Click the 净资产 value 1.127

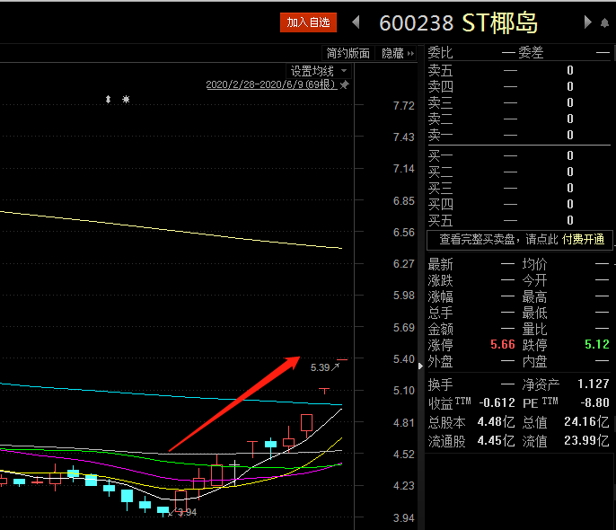(x=594, y=384)
